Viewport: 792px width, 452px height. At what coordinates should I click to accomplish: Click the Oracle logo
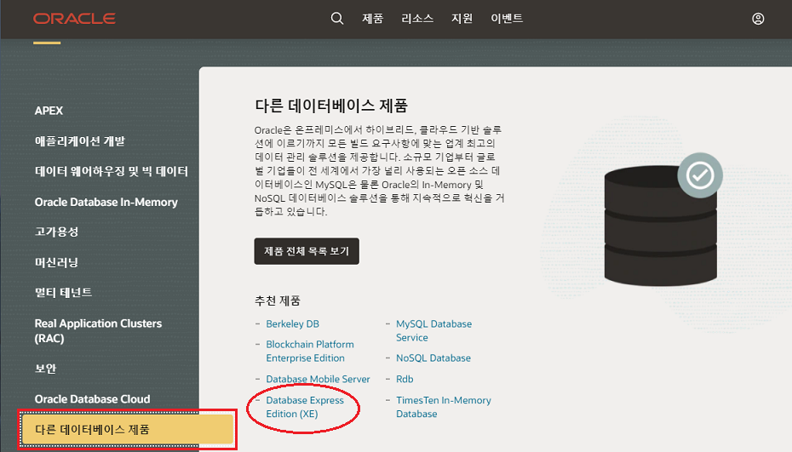74,19
